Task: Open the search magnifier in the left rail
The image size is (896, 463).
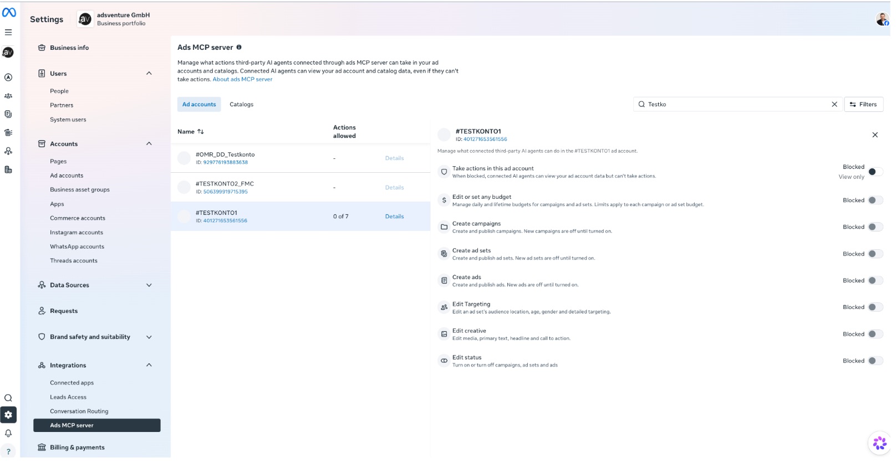Action: tap(8, 398)
